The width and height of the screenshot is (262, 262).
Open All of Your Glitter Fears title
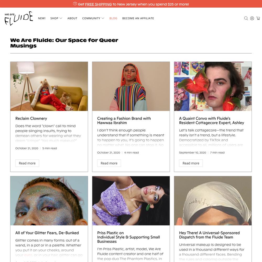point(47,233)
